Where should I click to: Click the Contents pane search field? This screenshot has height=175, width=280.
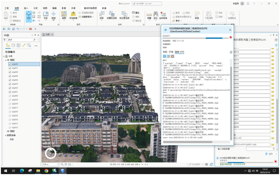tap(22, 40)
